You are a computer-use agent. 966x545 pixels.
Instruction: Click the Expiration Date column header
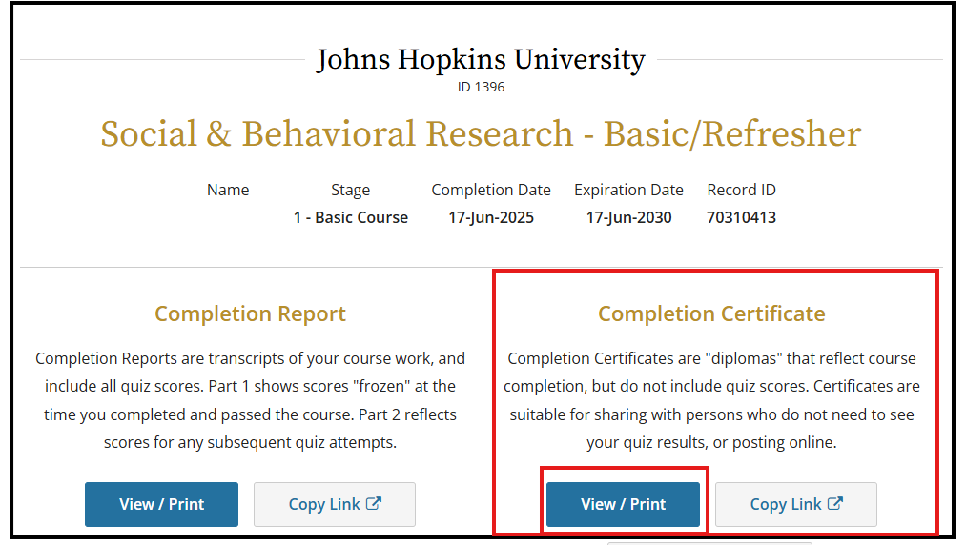628,190
